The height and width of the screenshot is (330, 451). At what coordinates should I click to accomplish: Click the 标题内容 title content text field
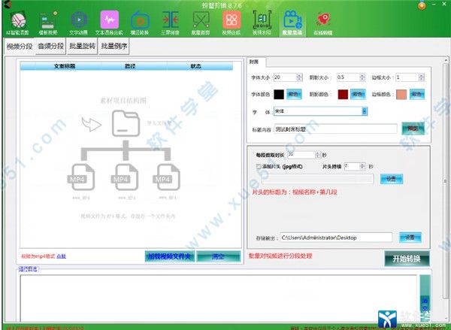[336, 129]
